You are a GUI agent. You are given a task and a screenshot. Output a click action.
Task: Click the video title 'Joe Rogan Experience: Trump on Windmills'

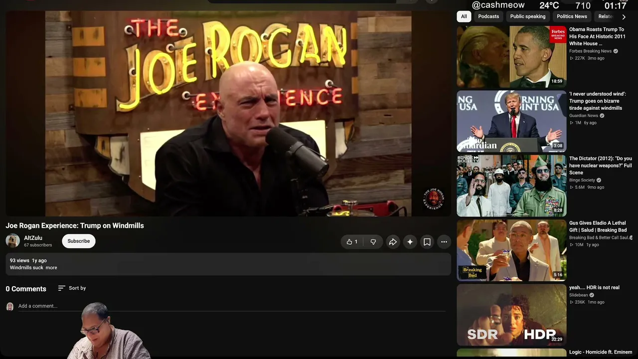75,225
